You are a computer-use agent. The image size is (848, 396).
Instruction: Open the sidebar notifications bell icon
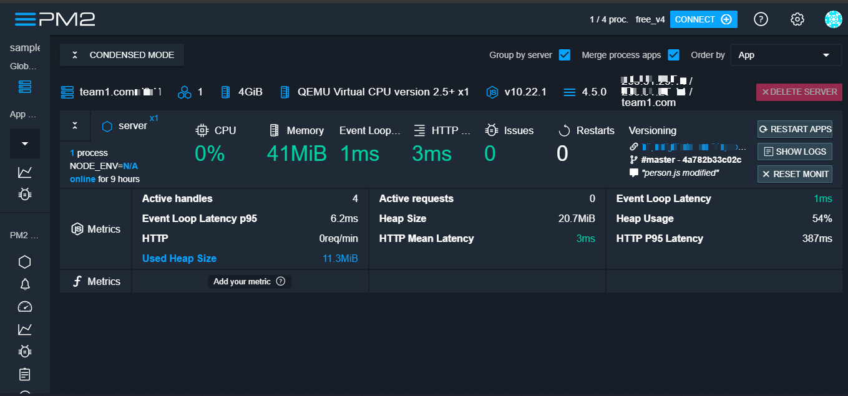point(25,284)
